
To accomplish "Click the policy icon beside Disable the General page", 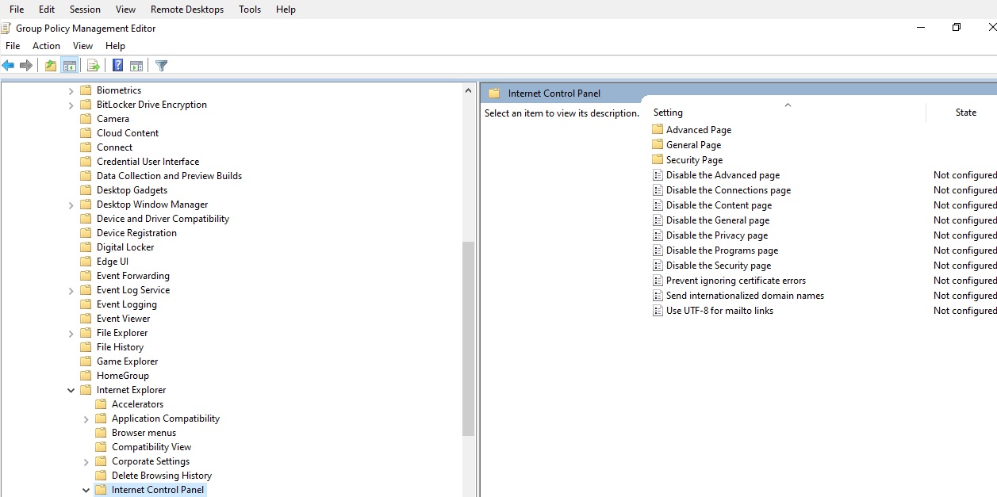I will [658, 220].
